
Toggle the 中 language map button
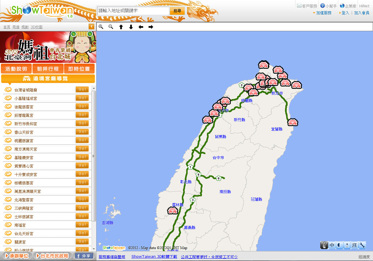pos(332,245)
